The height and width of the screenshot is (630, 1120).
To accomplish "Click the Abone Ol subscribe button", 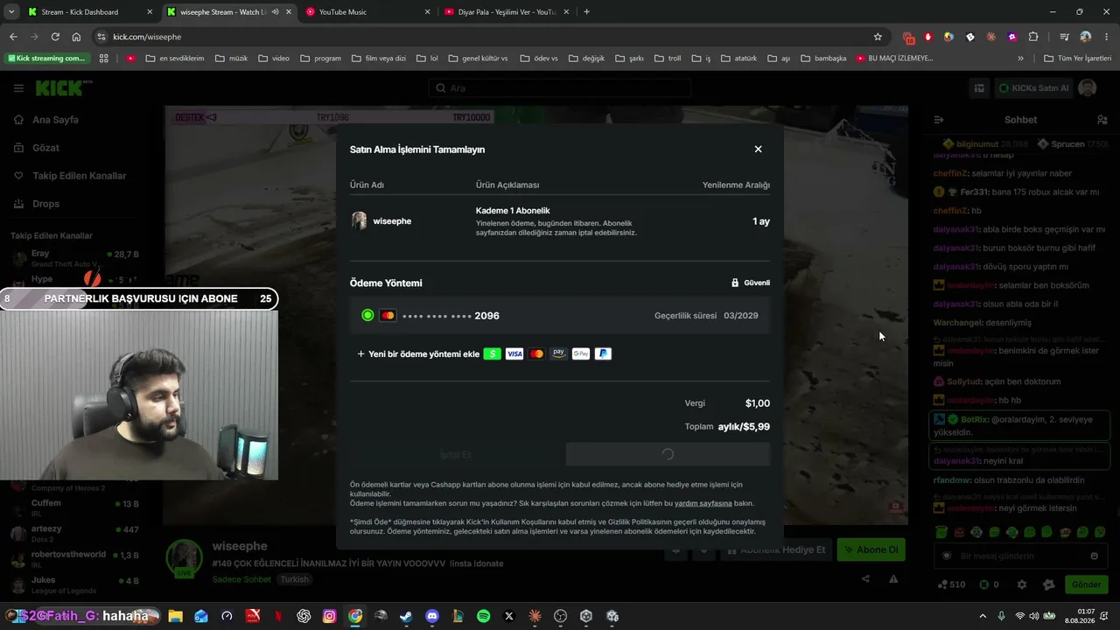I will 871,549.
